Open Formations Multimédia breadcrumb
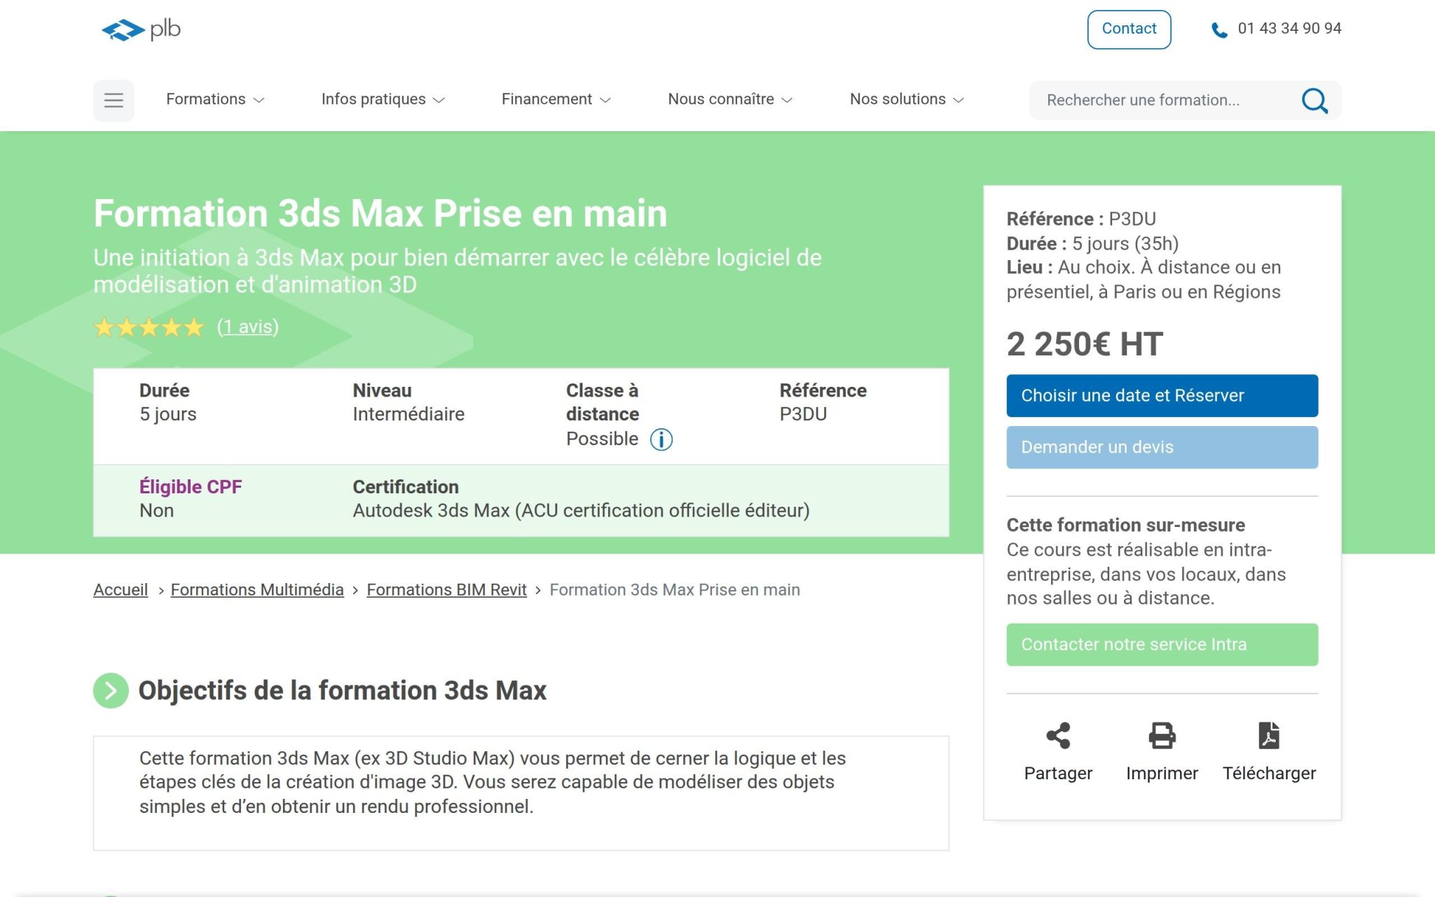Screen dimensions: 1435x897 tap(257, 590)
